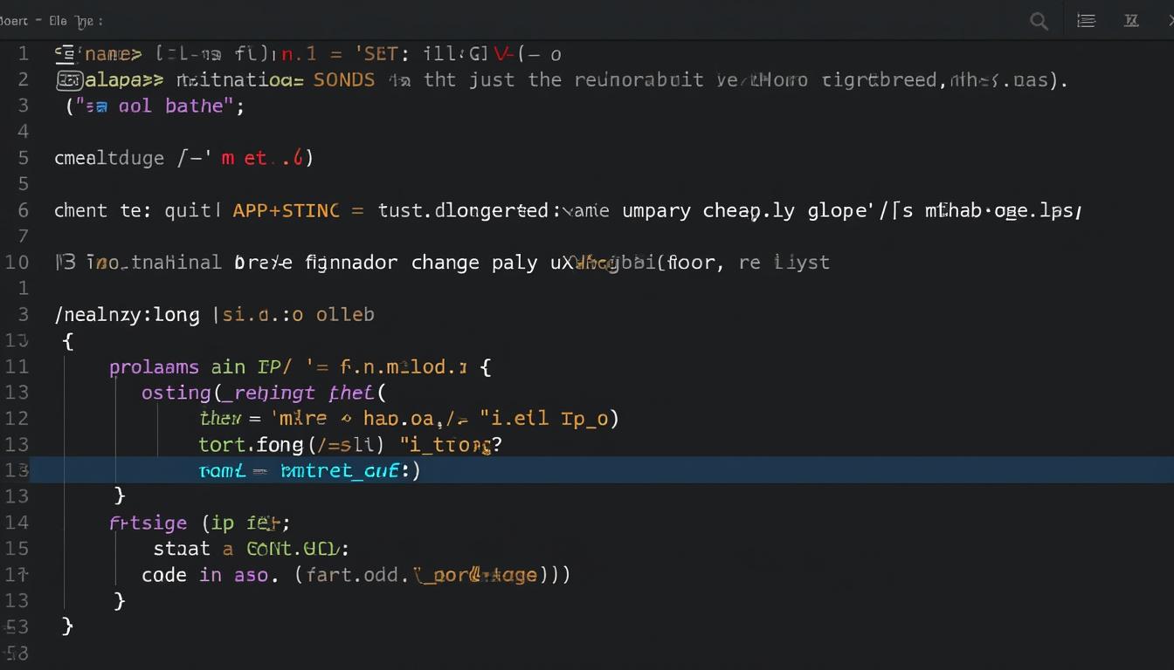Select the split-editor icon at top right
Screen dimensions: 1174x670
tap(1131, 20)
